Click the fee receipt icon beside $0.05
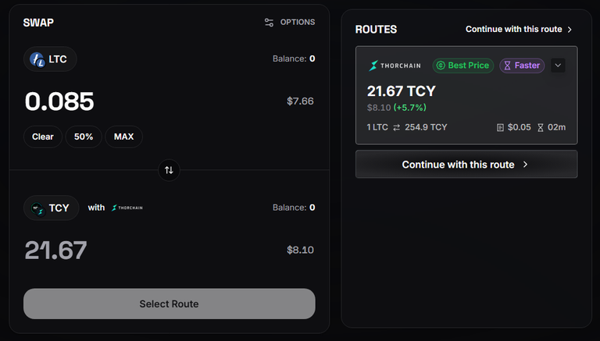 pos(500,128)
